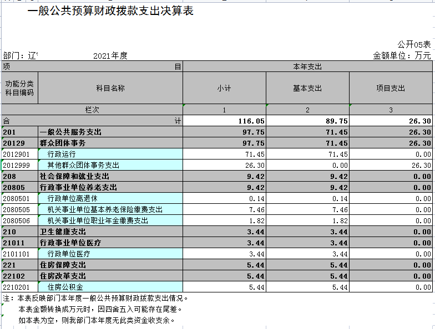Select the 卫生健康支出 cell
Screen dimensions: 435x329
point(110,232)
